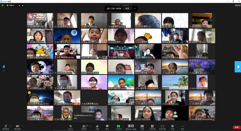Dismiss the waiting room notification
241x131 pixels.
pos(135,9)
